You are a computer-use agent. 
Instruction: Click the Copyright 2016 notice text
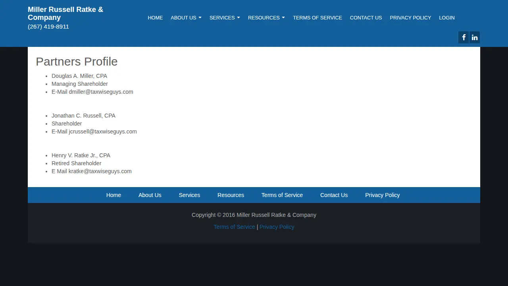pos(254,215)
